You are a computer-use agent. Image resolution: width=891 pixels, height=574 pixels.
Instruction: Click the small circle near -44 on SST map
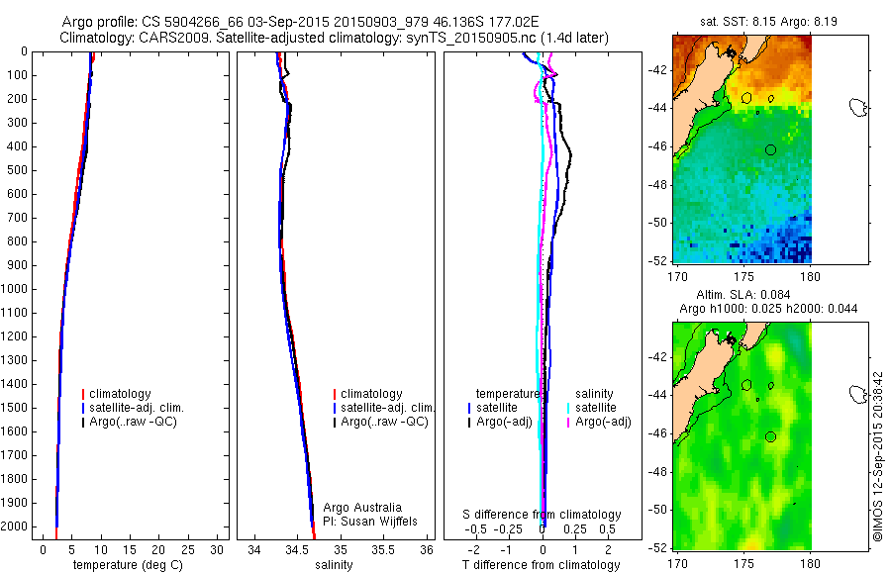pos(770,99)
